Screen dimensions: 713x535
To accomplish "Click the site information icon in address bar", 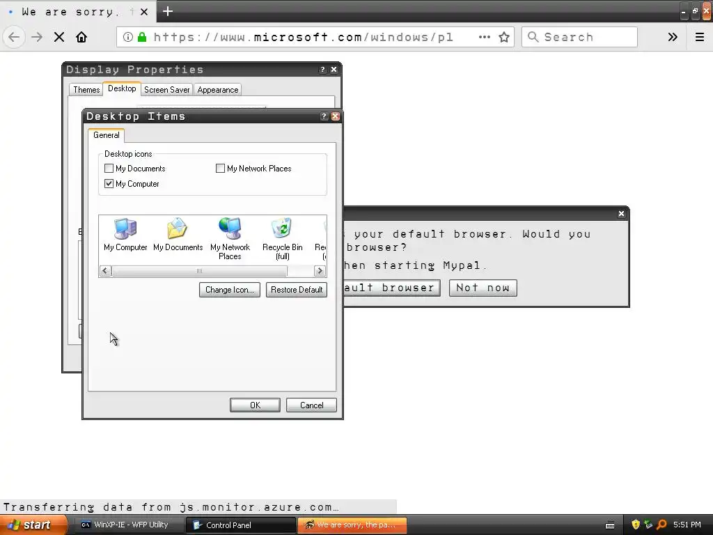I will point(128,37).
